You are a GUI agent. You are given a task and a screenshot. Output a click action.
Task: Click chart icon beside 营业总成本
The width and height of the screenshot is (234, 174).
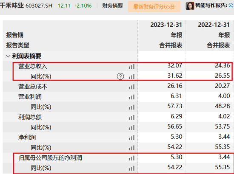point(131,87)
